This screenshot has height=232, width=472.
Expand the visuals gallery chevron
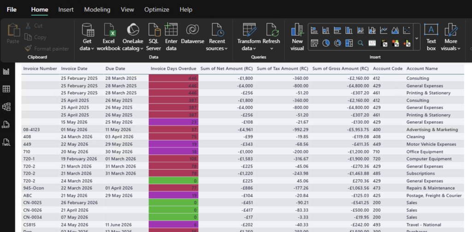point(417,38)
